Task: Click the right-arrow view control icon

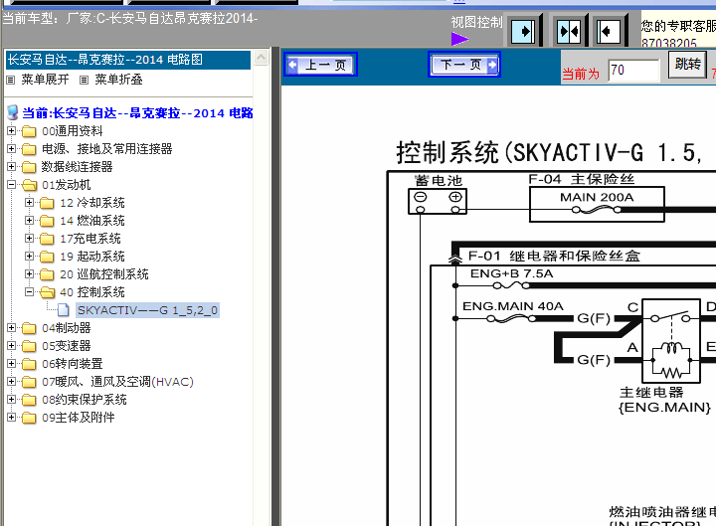Action: point(523,32)
